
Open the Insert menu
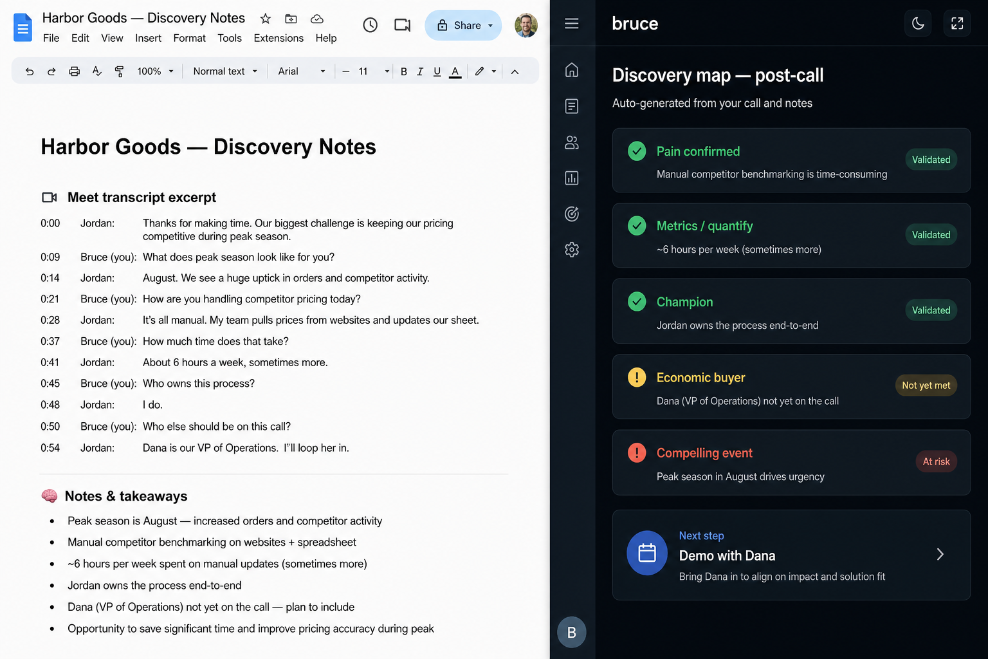[148, 38]
